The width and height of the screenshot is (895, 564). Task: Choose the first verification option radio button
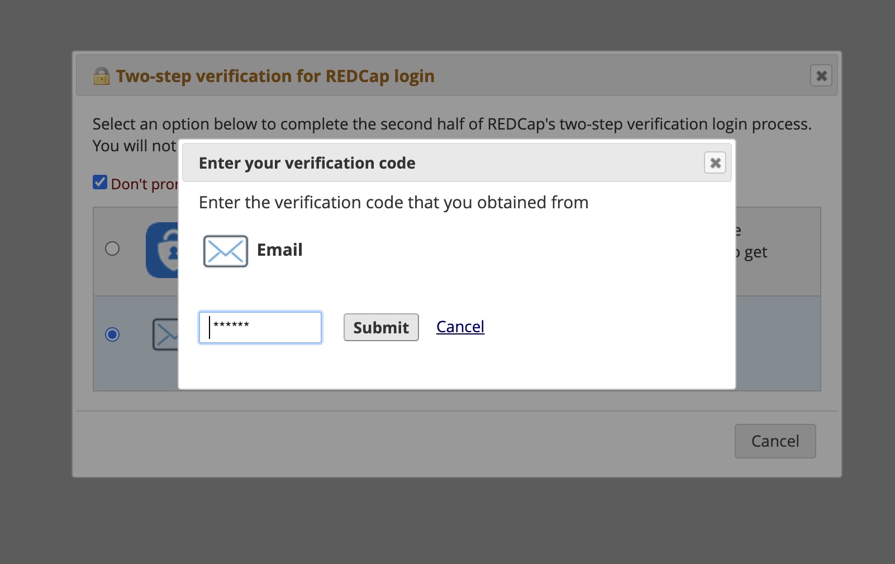113,250
